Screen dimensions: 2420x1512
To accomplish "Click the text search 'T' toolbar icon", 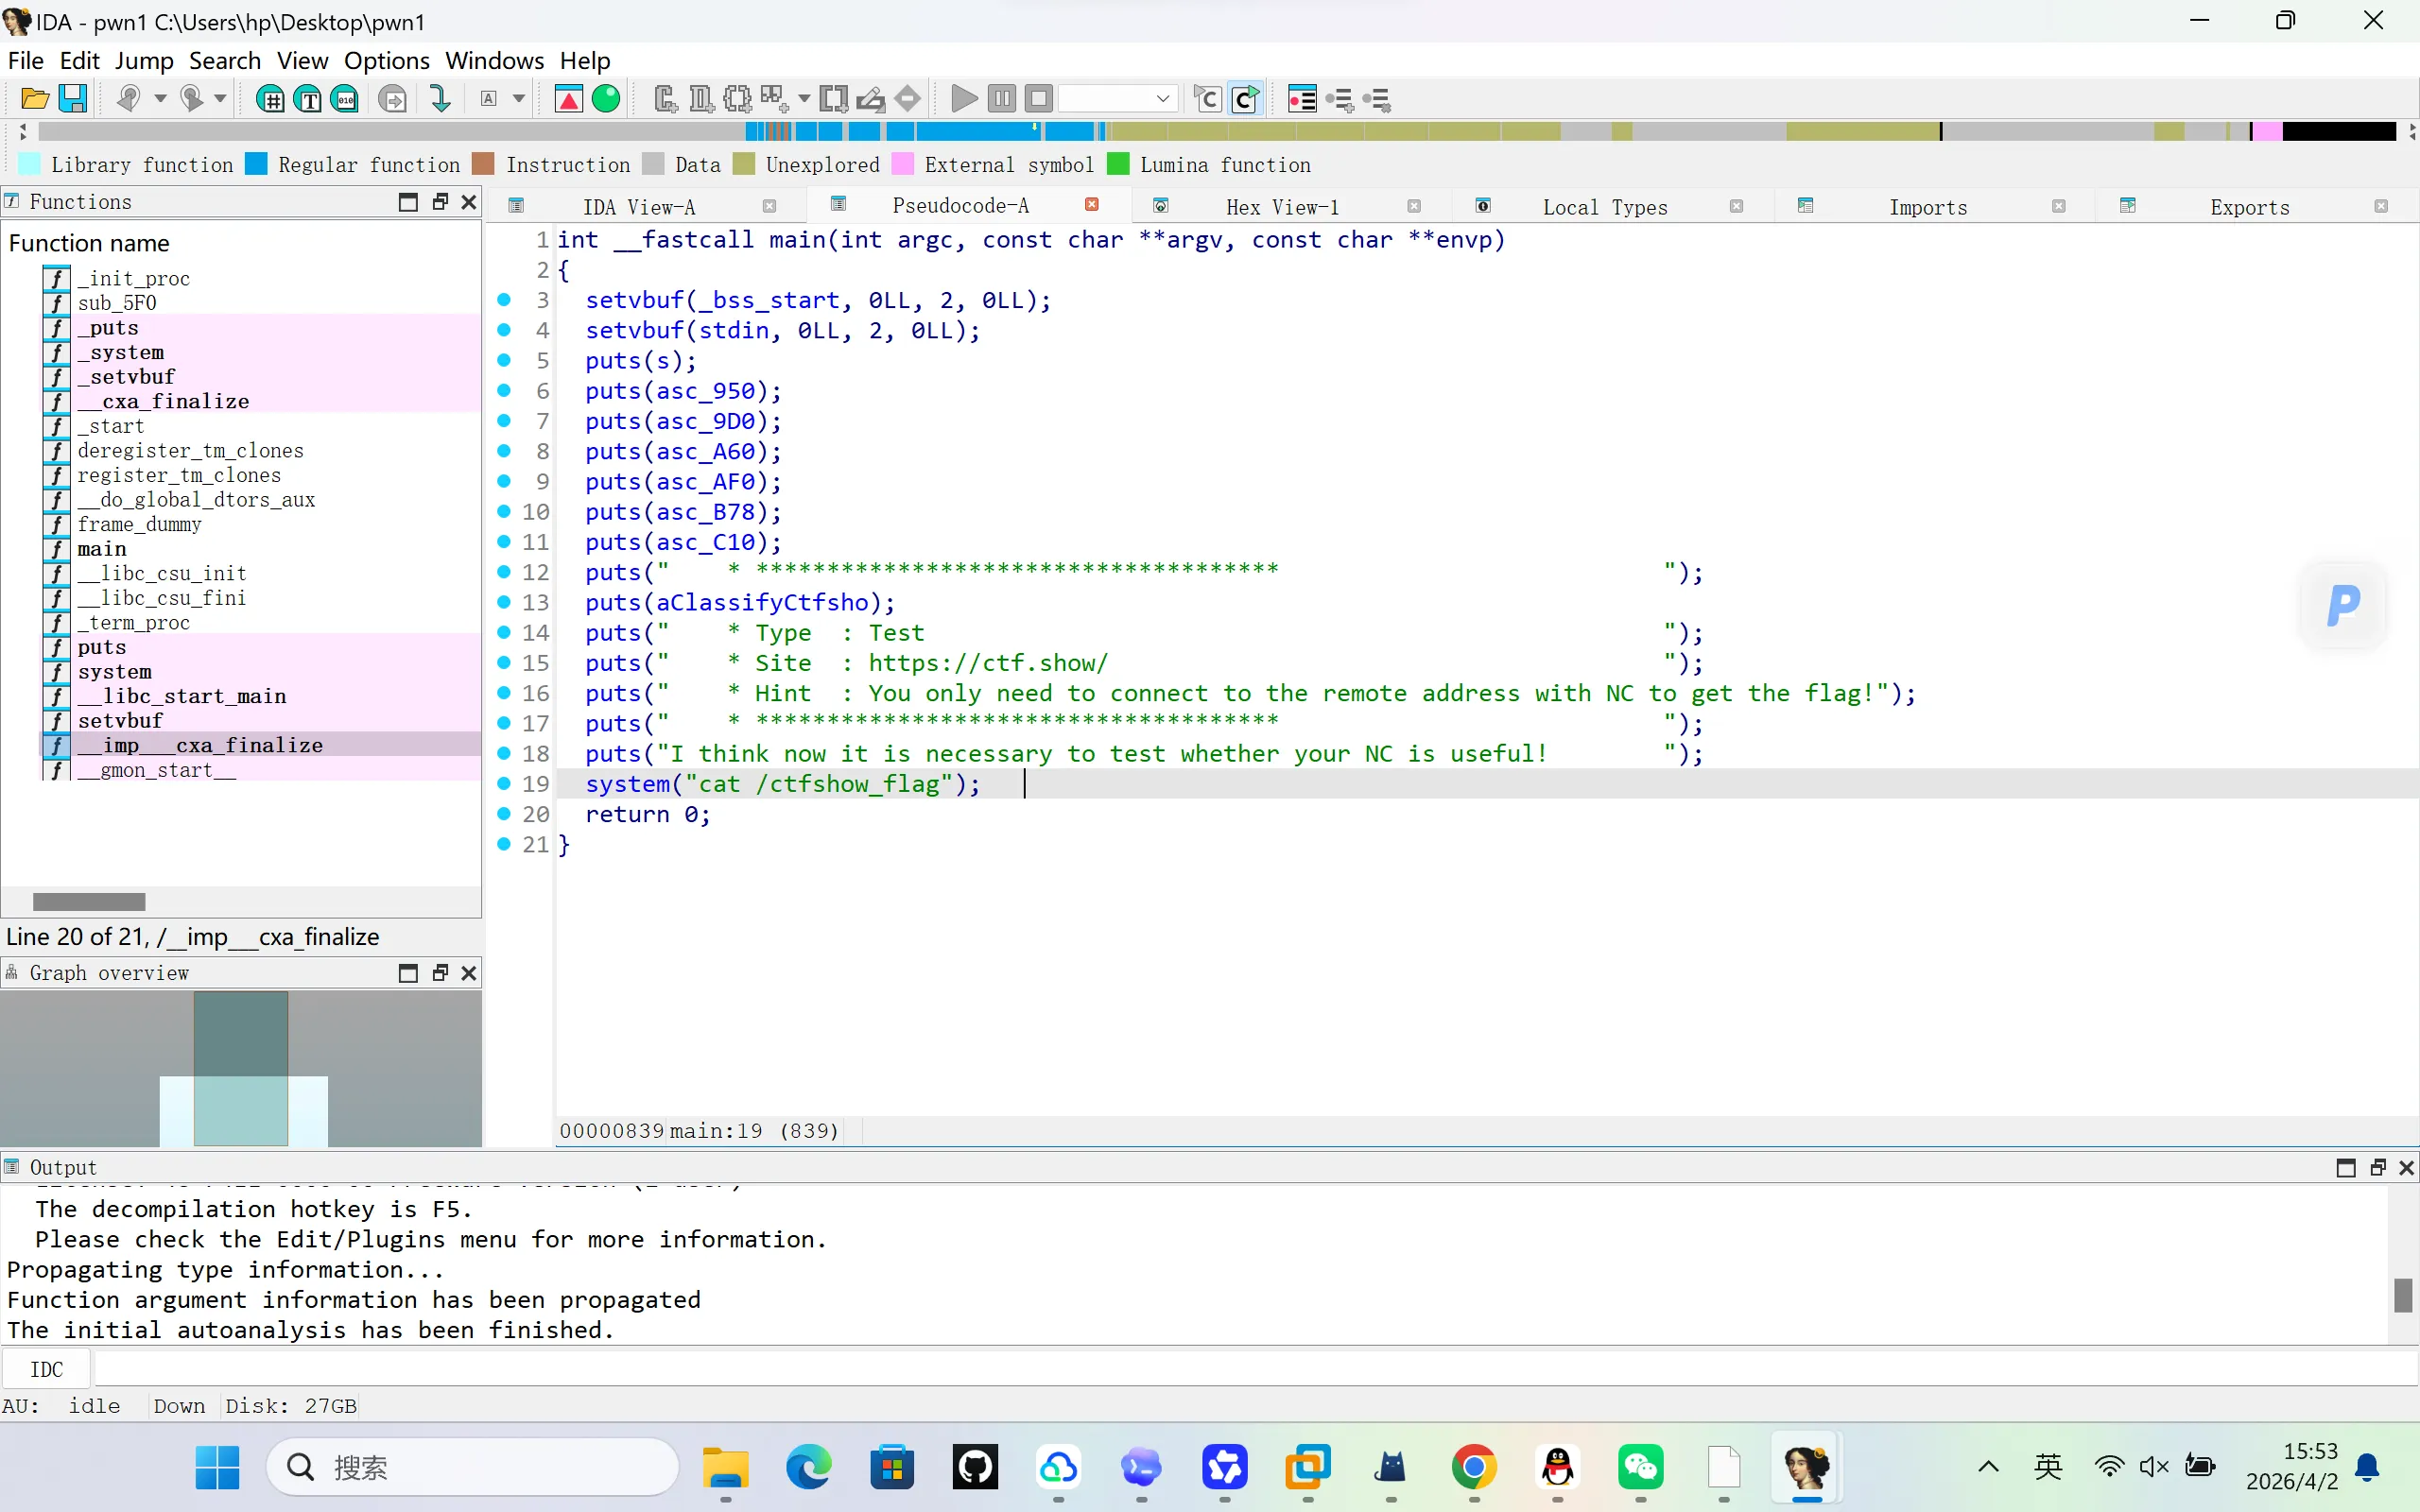I will click(x=308, y=99).
